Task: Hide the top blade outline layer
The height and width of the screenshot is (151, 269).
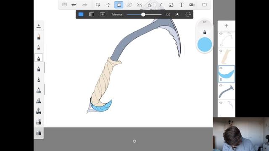Action: [221, 34]
